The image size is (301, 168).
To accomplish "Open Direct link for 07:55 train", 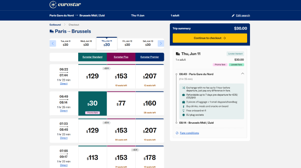I will click(64, 165).
